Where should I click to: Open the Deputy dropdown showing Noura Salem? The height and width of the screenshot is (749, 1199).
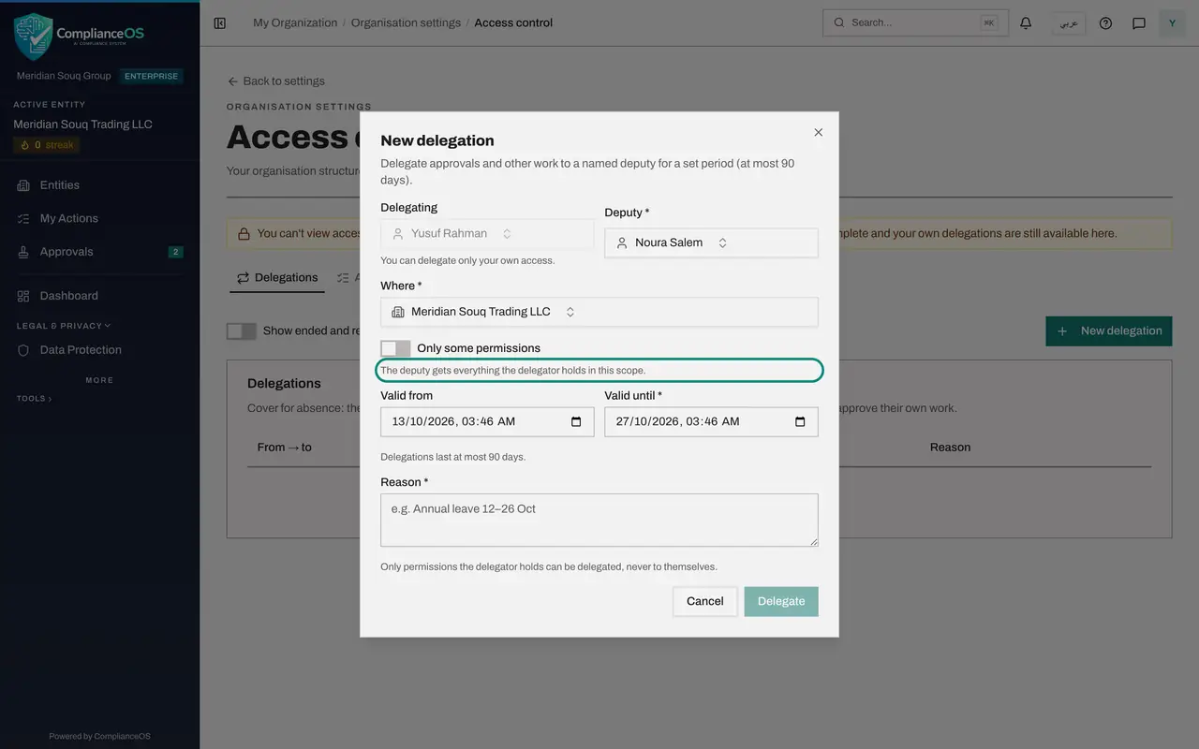click(711, 242)
